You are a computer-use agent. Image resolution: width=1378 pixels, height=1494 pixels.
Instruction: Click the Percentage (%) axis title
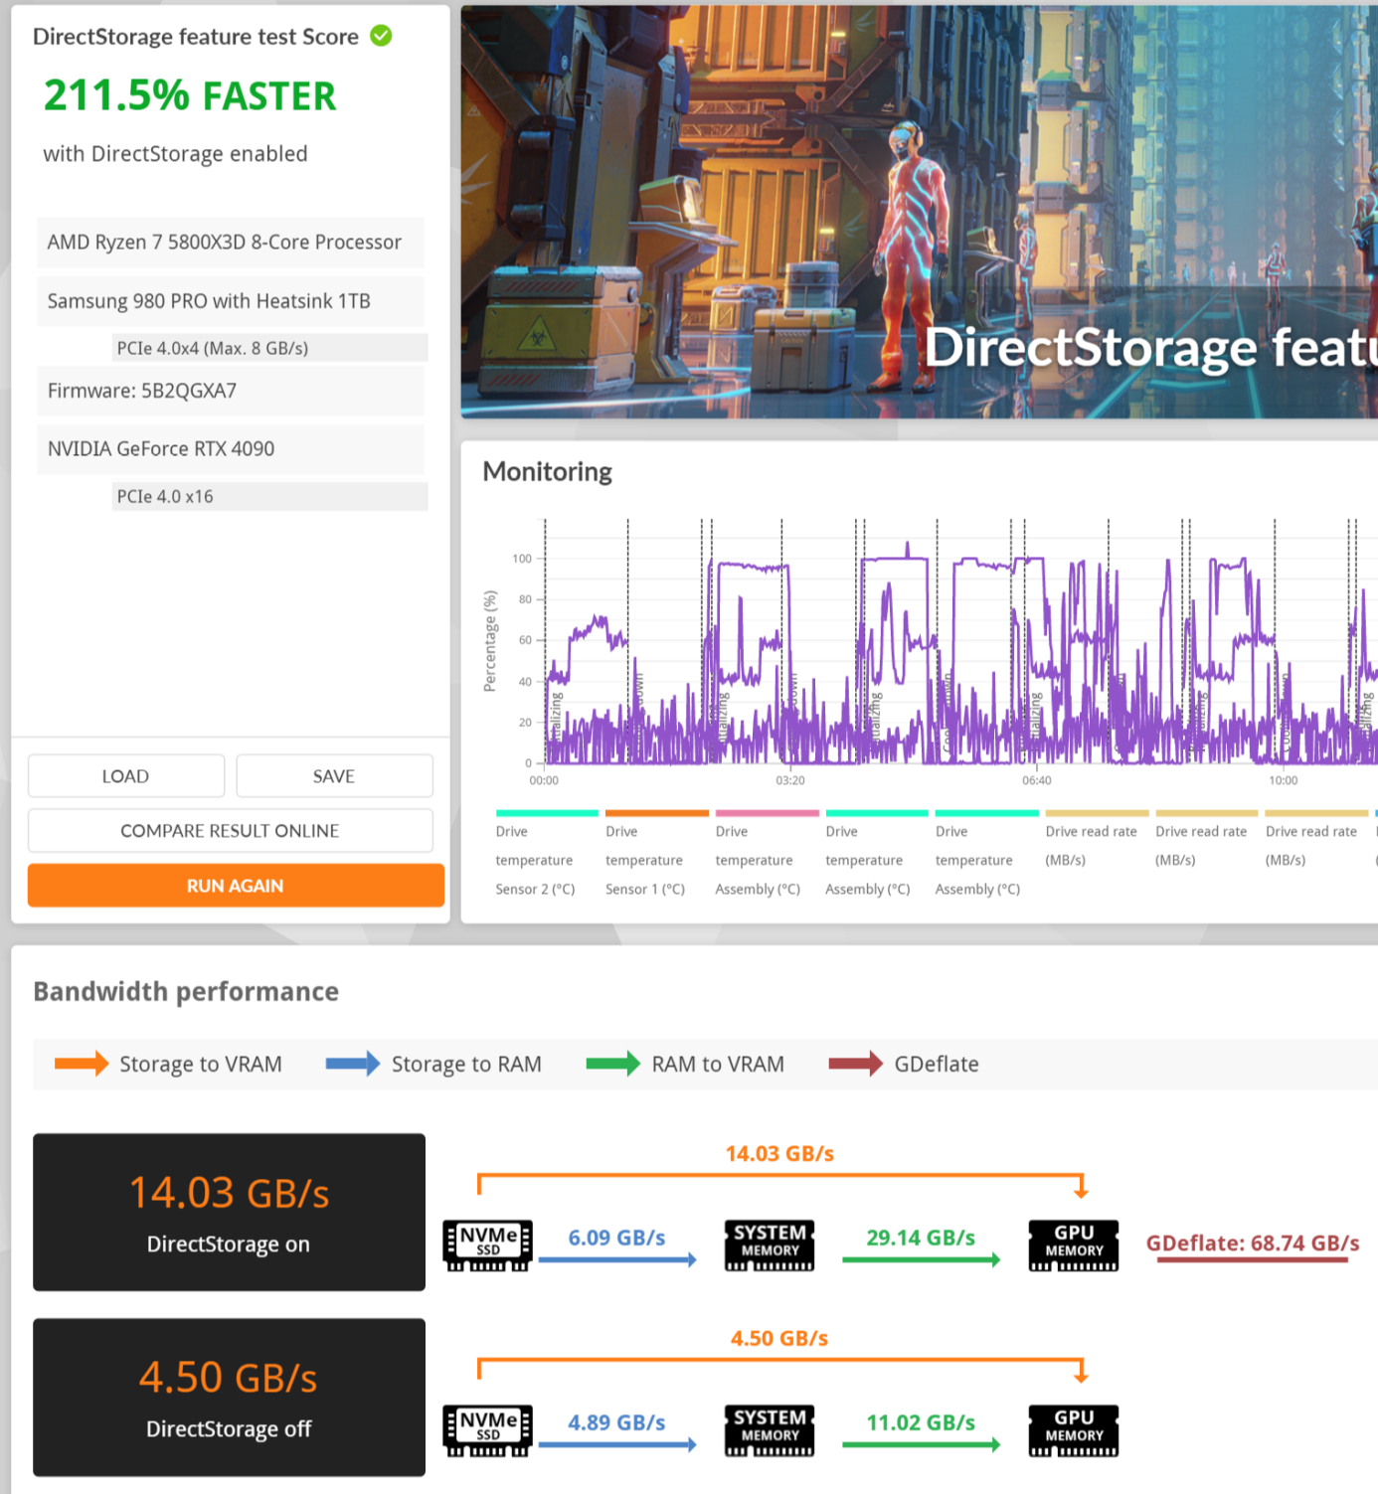pos(489,641)
